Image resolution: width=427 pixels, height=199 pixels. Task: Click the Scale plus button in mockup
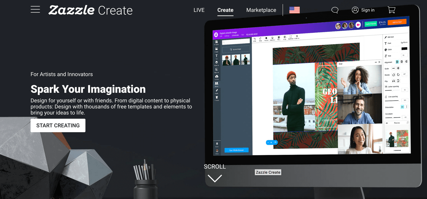[398, 68]
